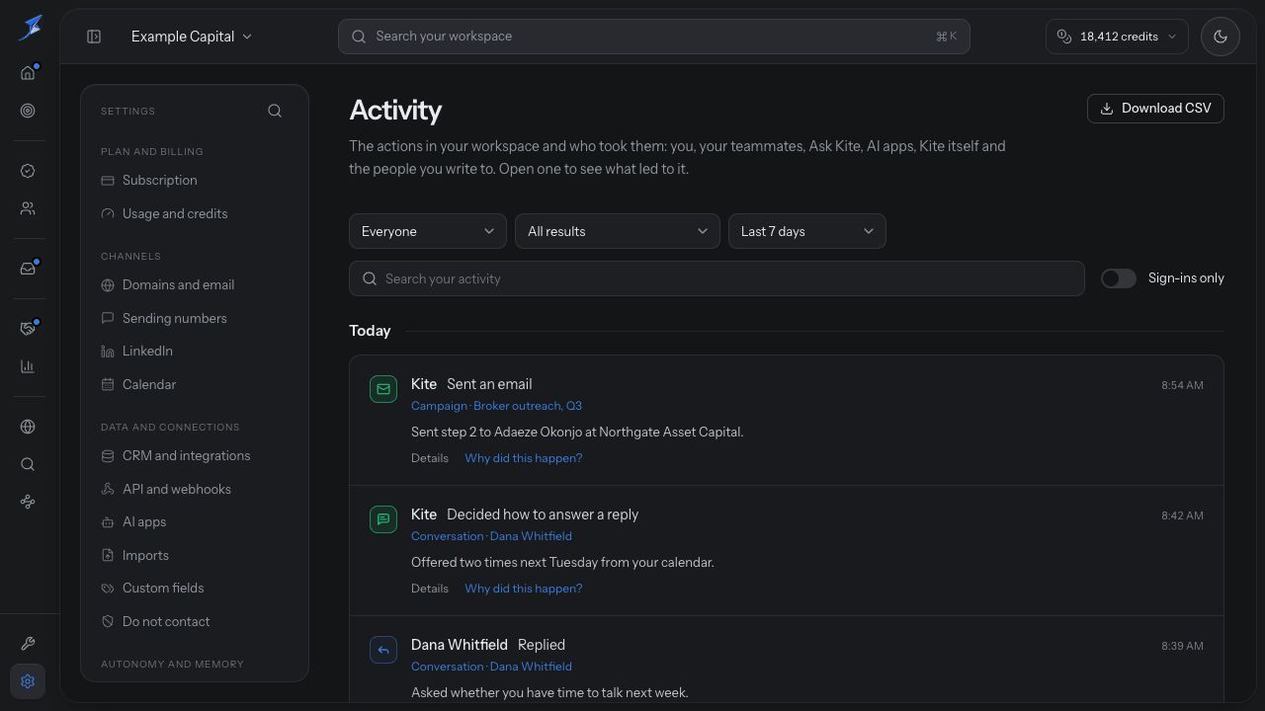Collapse the sidebar with the panel icon
Screen dimensions: 1265x711
click(x=94, y=37)
